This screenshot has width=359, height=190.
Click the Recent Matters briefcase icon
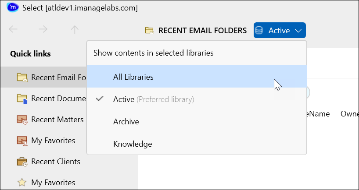(22, 120)
